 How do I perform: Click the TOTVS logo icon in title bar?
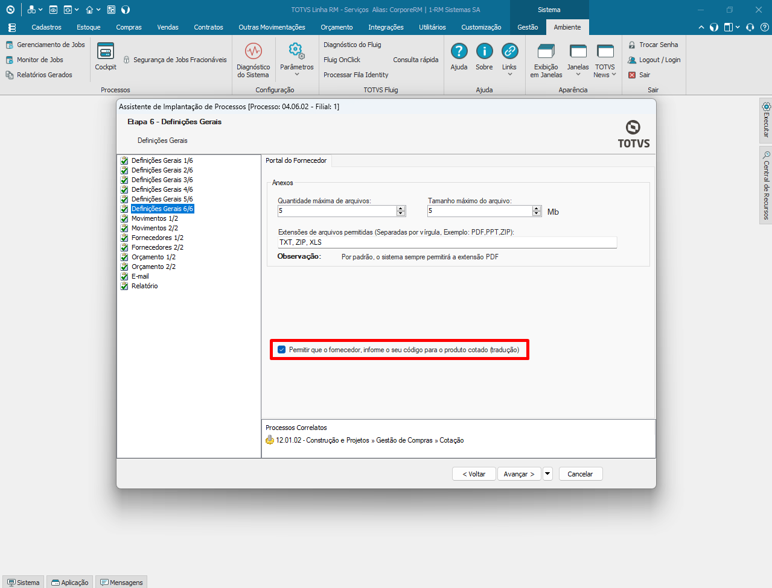(10, 10)
